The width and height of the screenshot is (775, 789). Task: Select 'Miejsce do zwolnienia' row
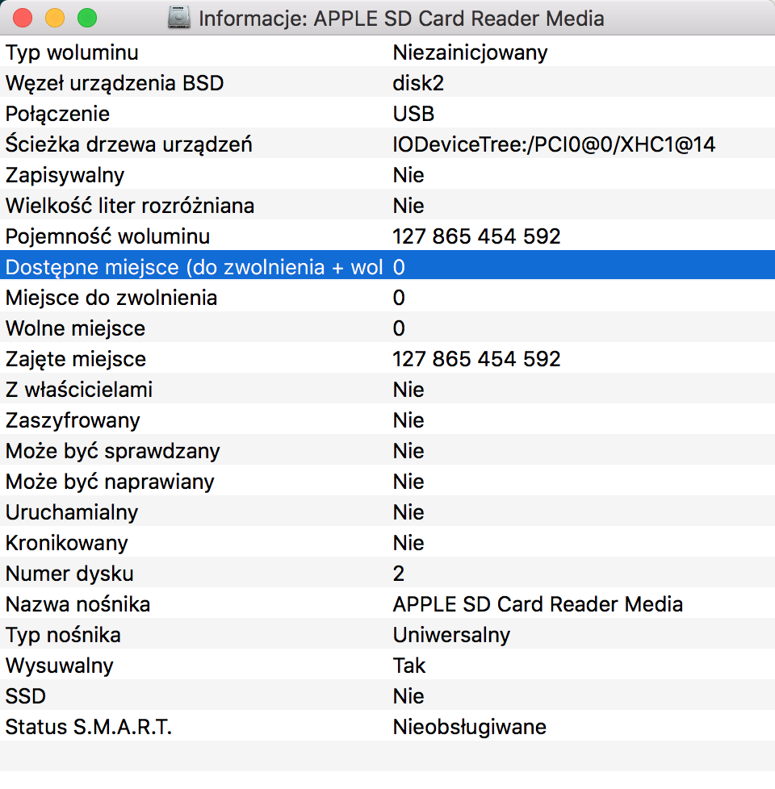tap(387, 296)
